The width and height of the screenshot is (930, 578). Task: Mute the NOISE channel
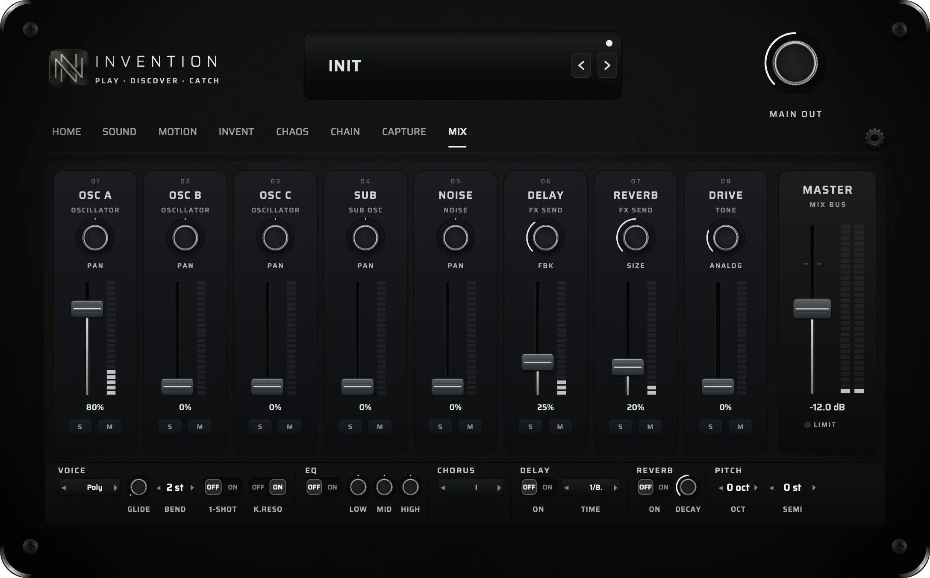(x=470, y=427)
